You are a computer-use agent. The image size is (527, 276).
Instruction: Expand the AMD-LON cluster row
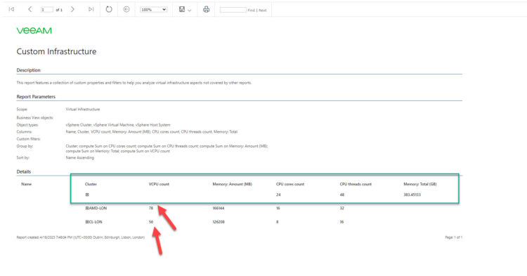point(86,208)
